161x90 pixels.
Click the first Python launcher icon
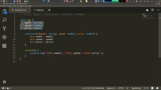click(25, 1)
